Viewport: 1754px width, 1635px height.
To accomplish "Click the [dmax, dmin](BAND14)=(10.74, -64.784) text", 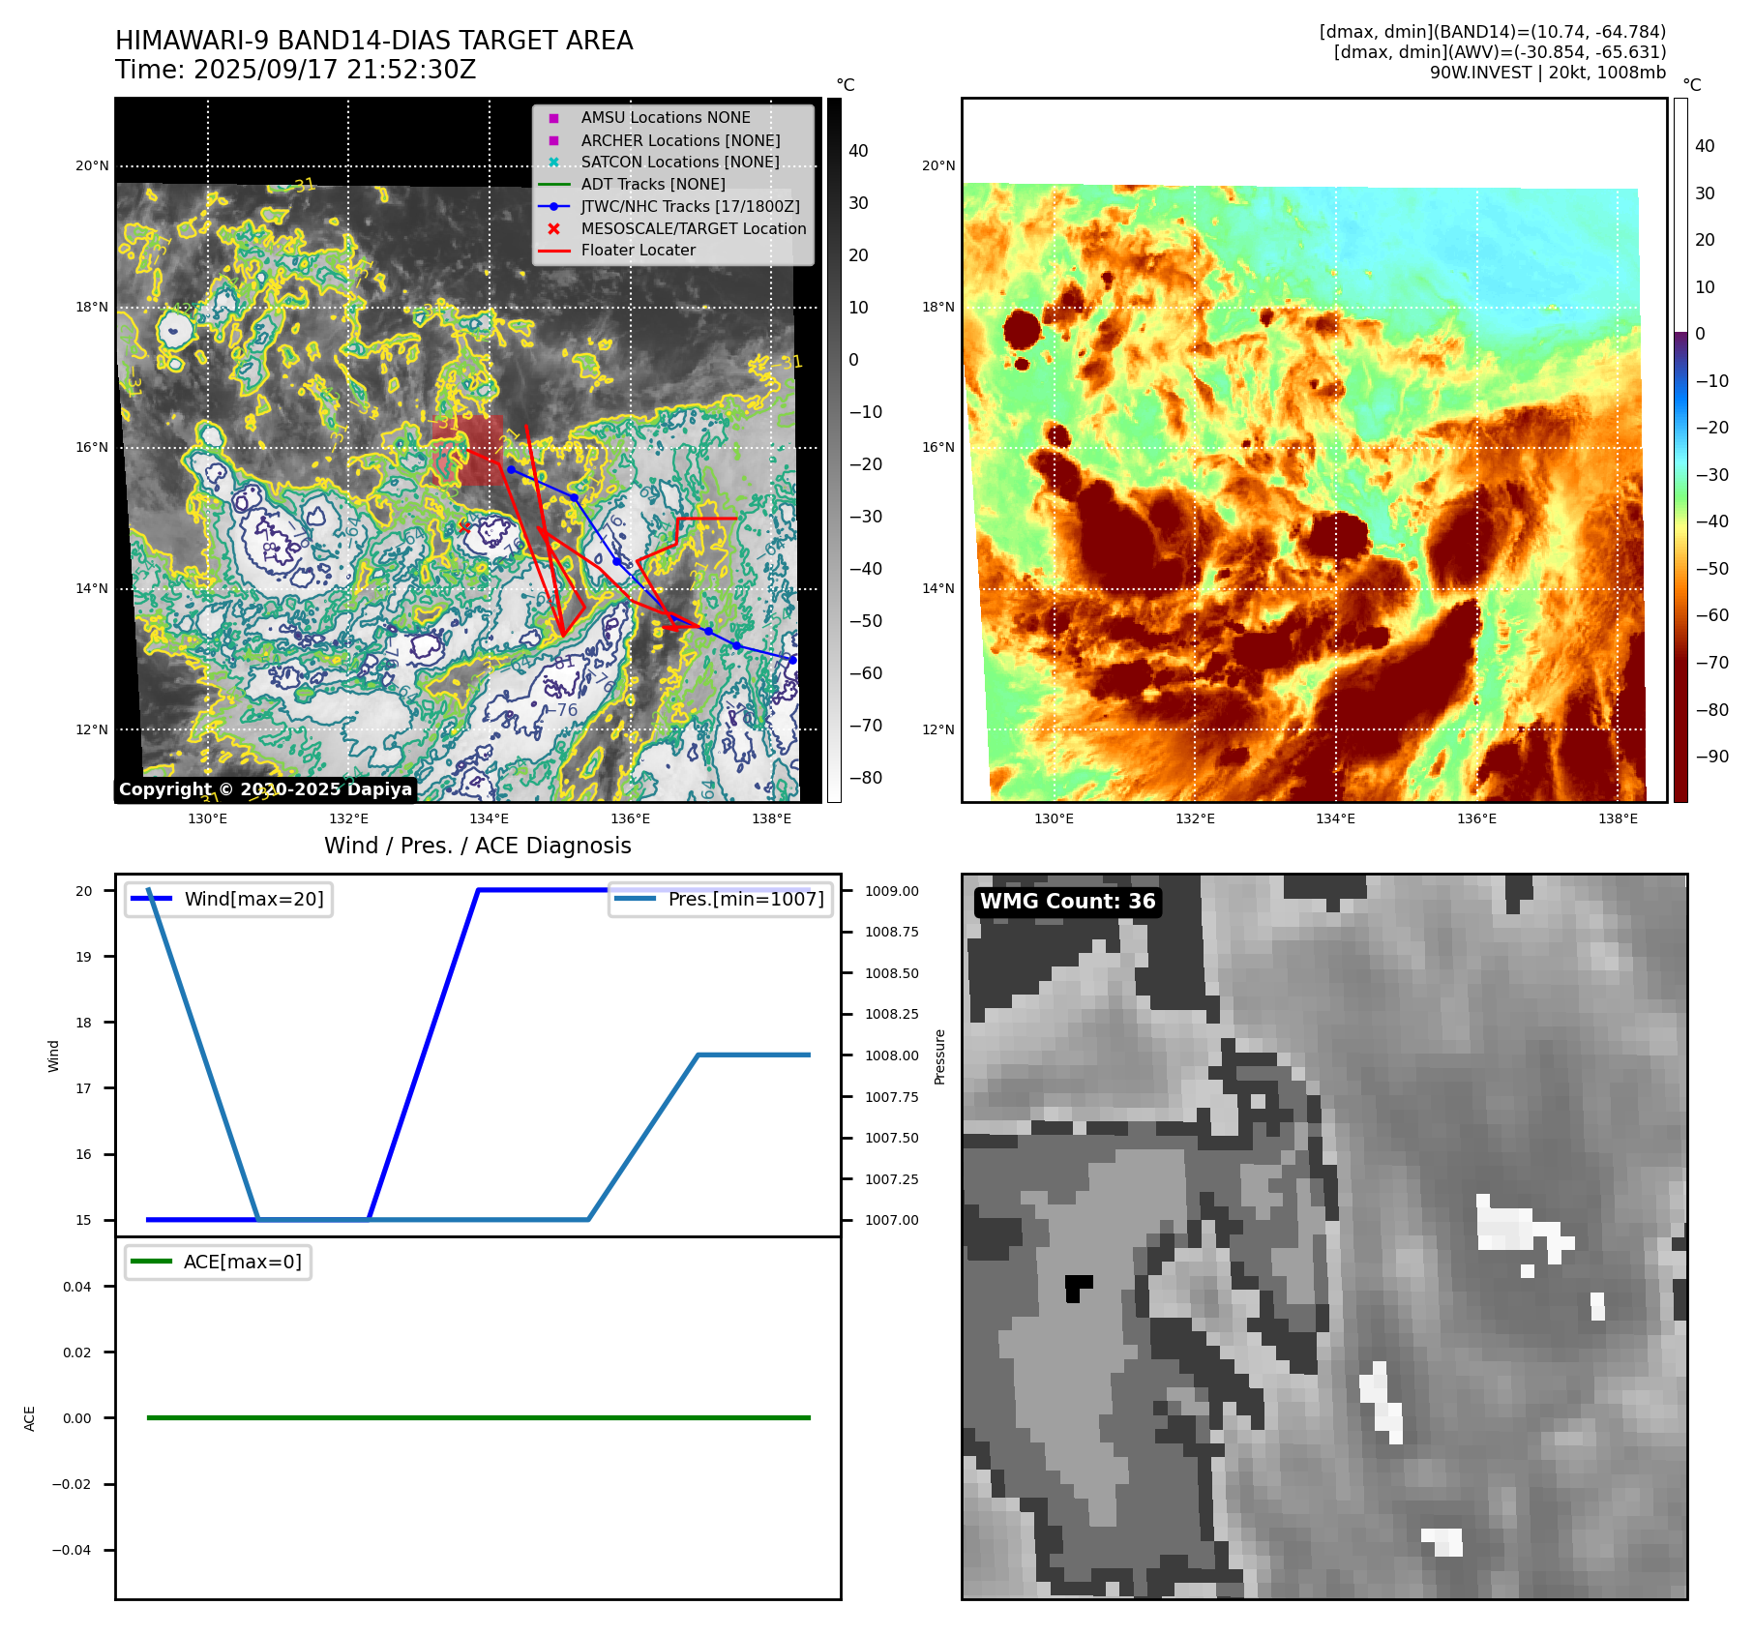I will pos(1493,32).
